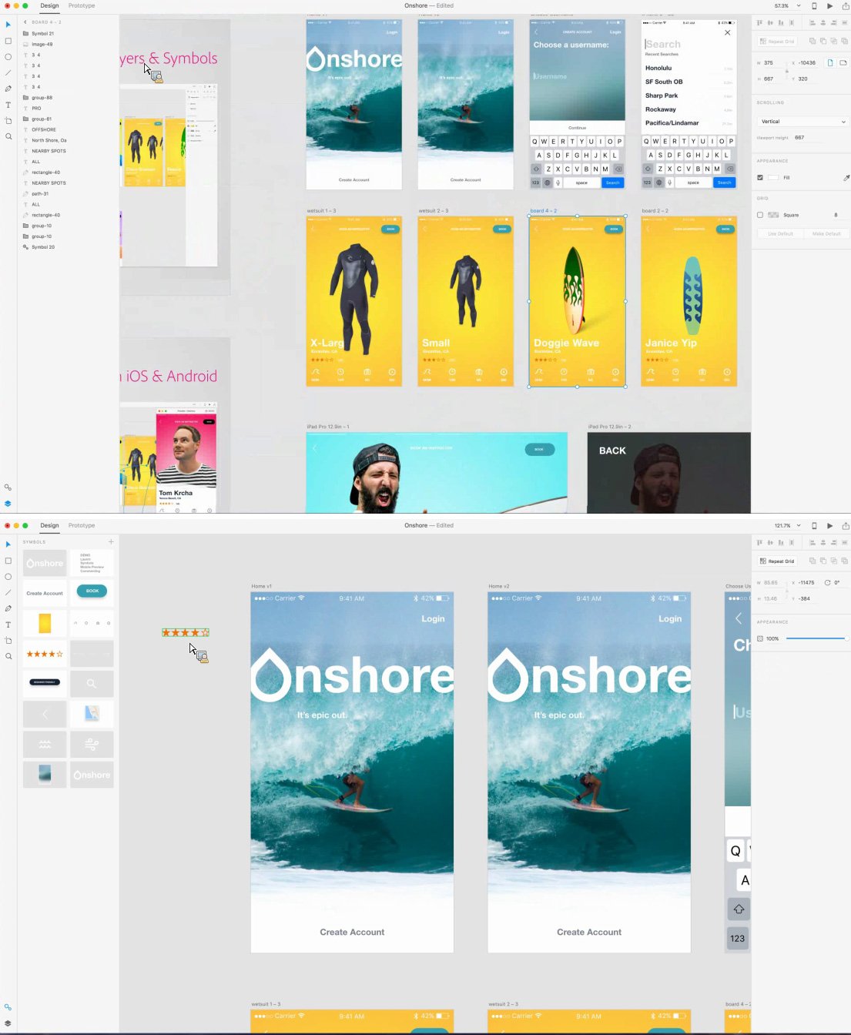
Task: Select the Ellipse tool in lower window
Action: (x=8, y=577)
